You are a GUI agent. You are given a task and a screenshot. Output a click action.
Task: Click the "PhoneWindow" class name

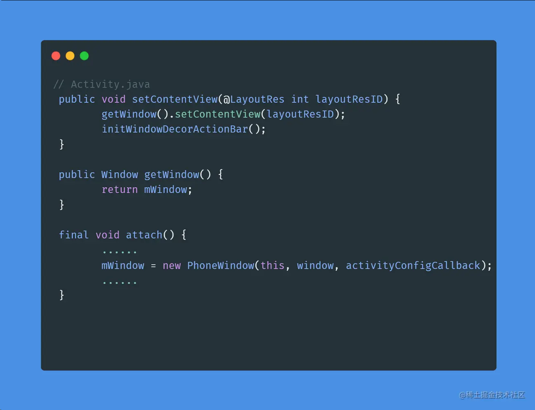click(220, 266)
